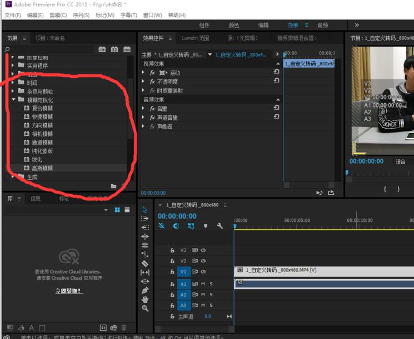
Task: Collapse the 模糊与锐化 effects folder
Action: 13,100
